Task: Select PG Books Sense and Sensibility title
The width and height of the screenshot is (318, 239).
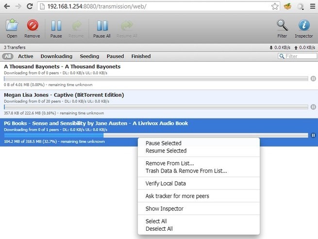Action: 96,123
